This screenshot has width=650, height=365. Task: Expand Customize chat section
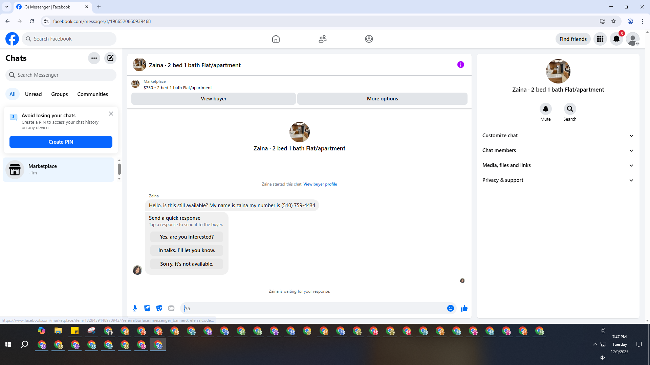pyautogui.click(x=558, y=136)
